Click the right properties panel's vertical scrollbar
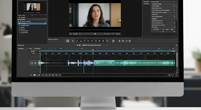This screenshot has height=110, width=201. tap(177, 13)
